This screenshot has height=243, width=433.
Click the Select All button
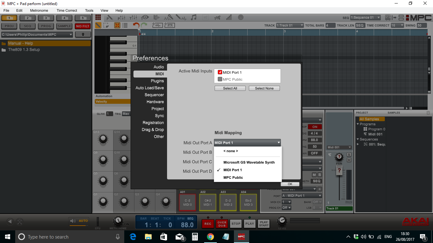230,88
